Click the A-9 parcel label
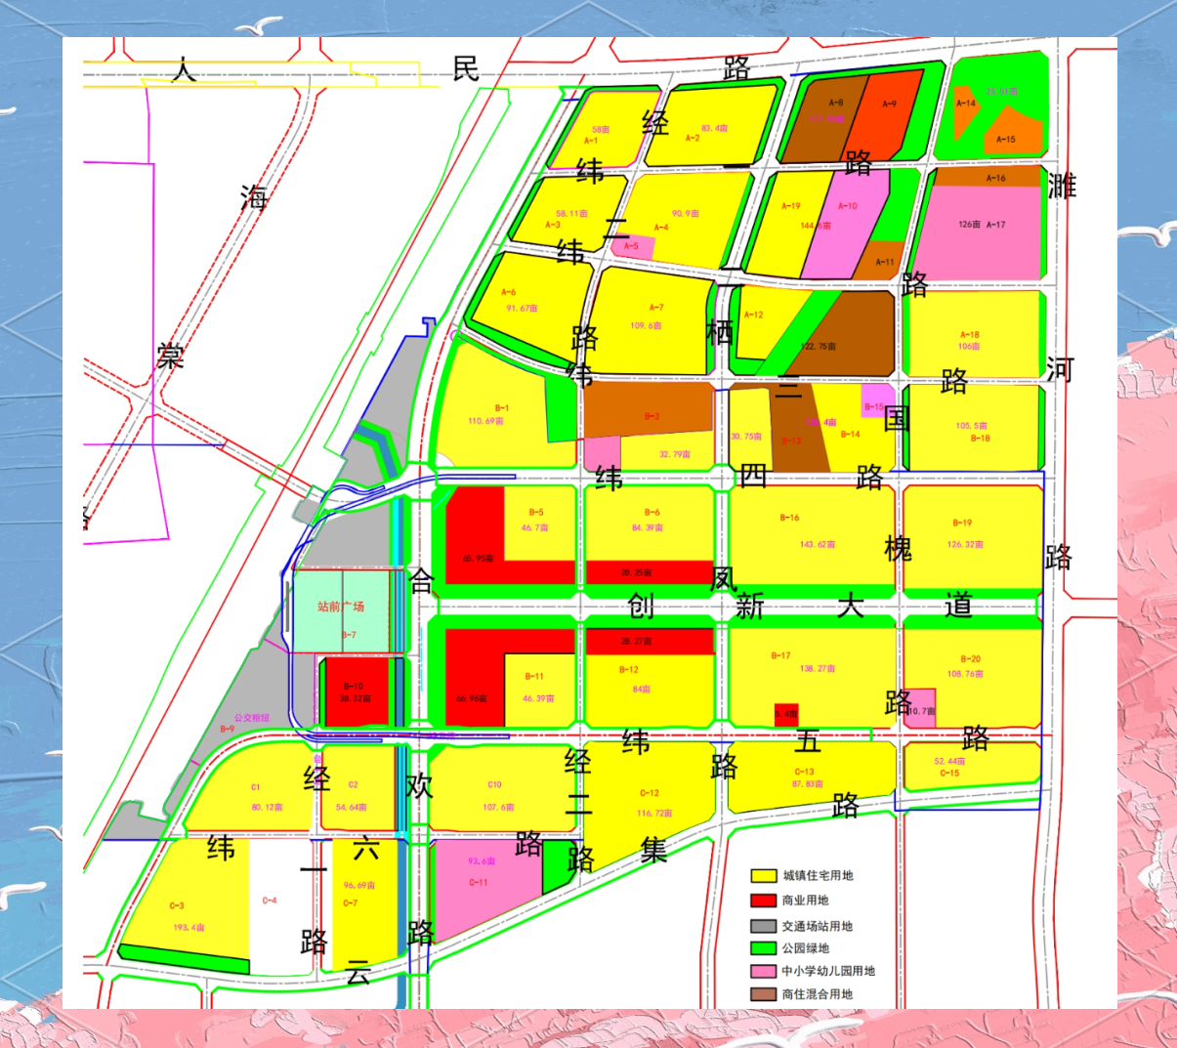Image resolution: width=1177 pixels, height=1048 pixels. (x=889, y=105)
